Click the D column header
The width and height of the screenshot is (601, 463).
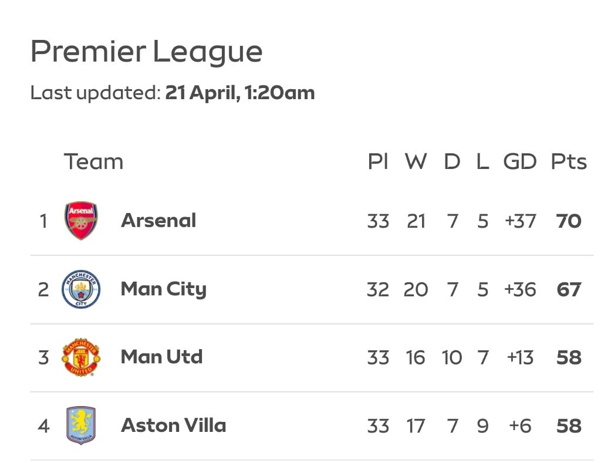[452, 161]
